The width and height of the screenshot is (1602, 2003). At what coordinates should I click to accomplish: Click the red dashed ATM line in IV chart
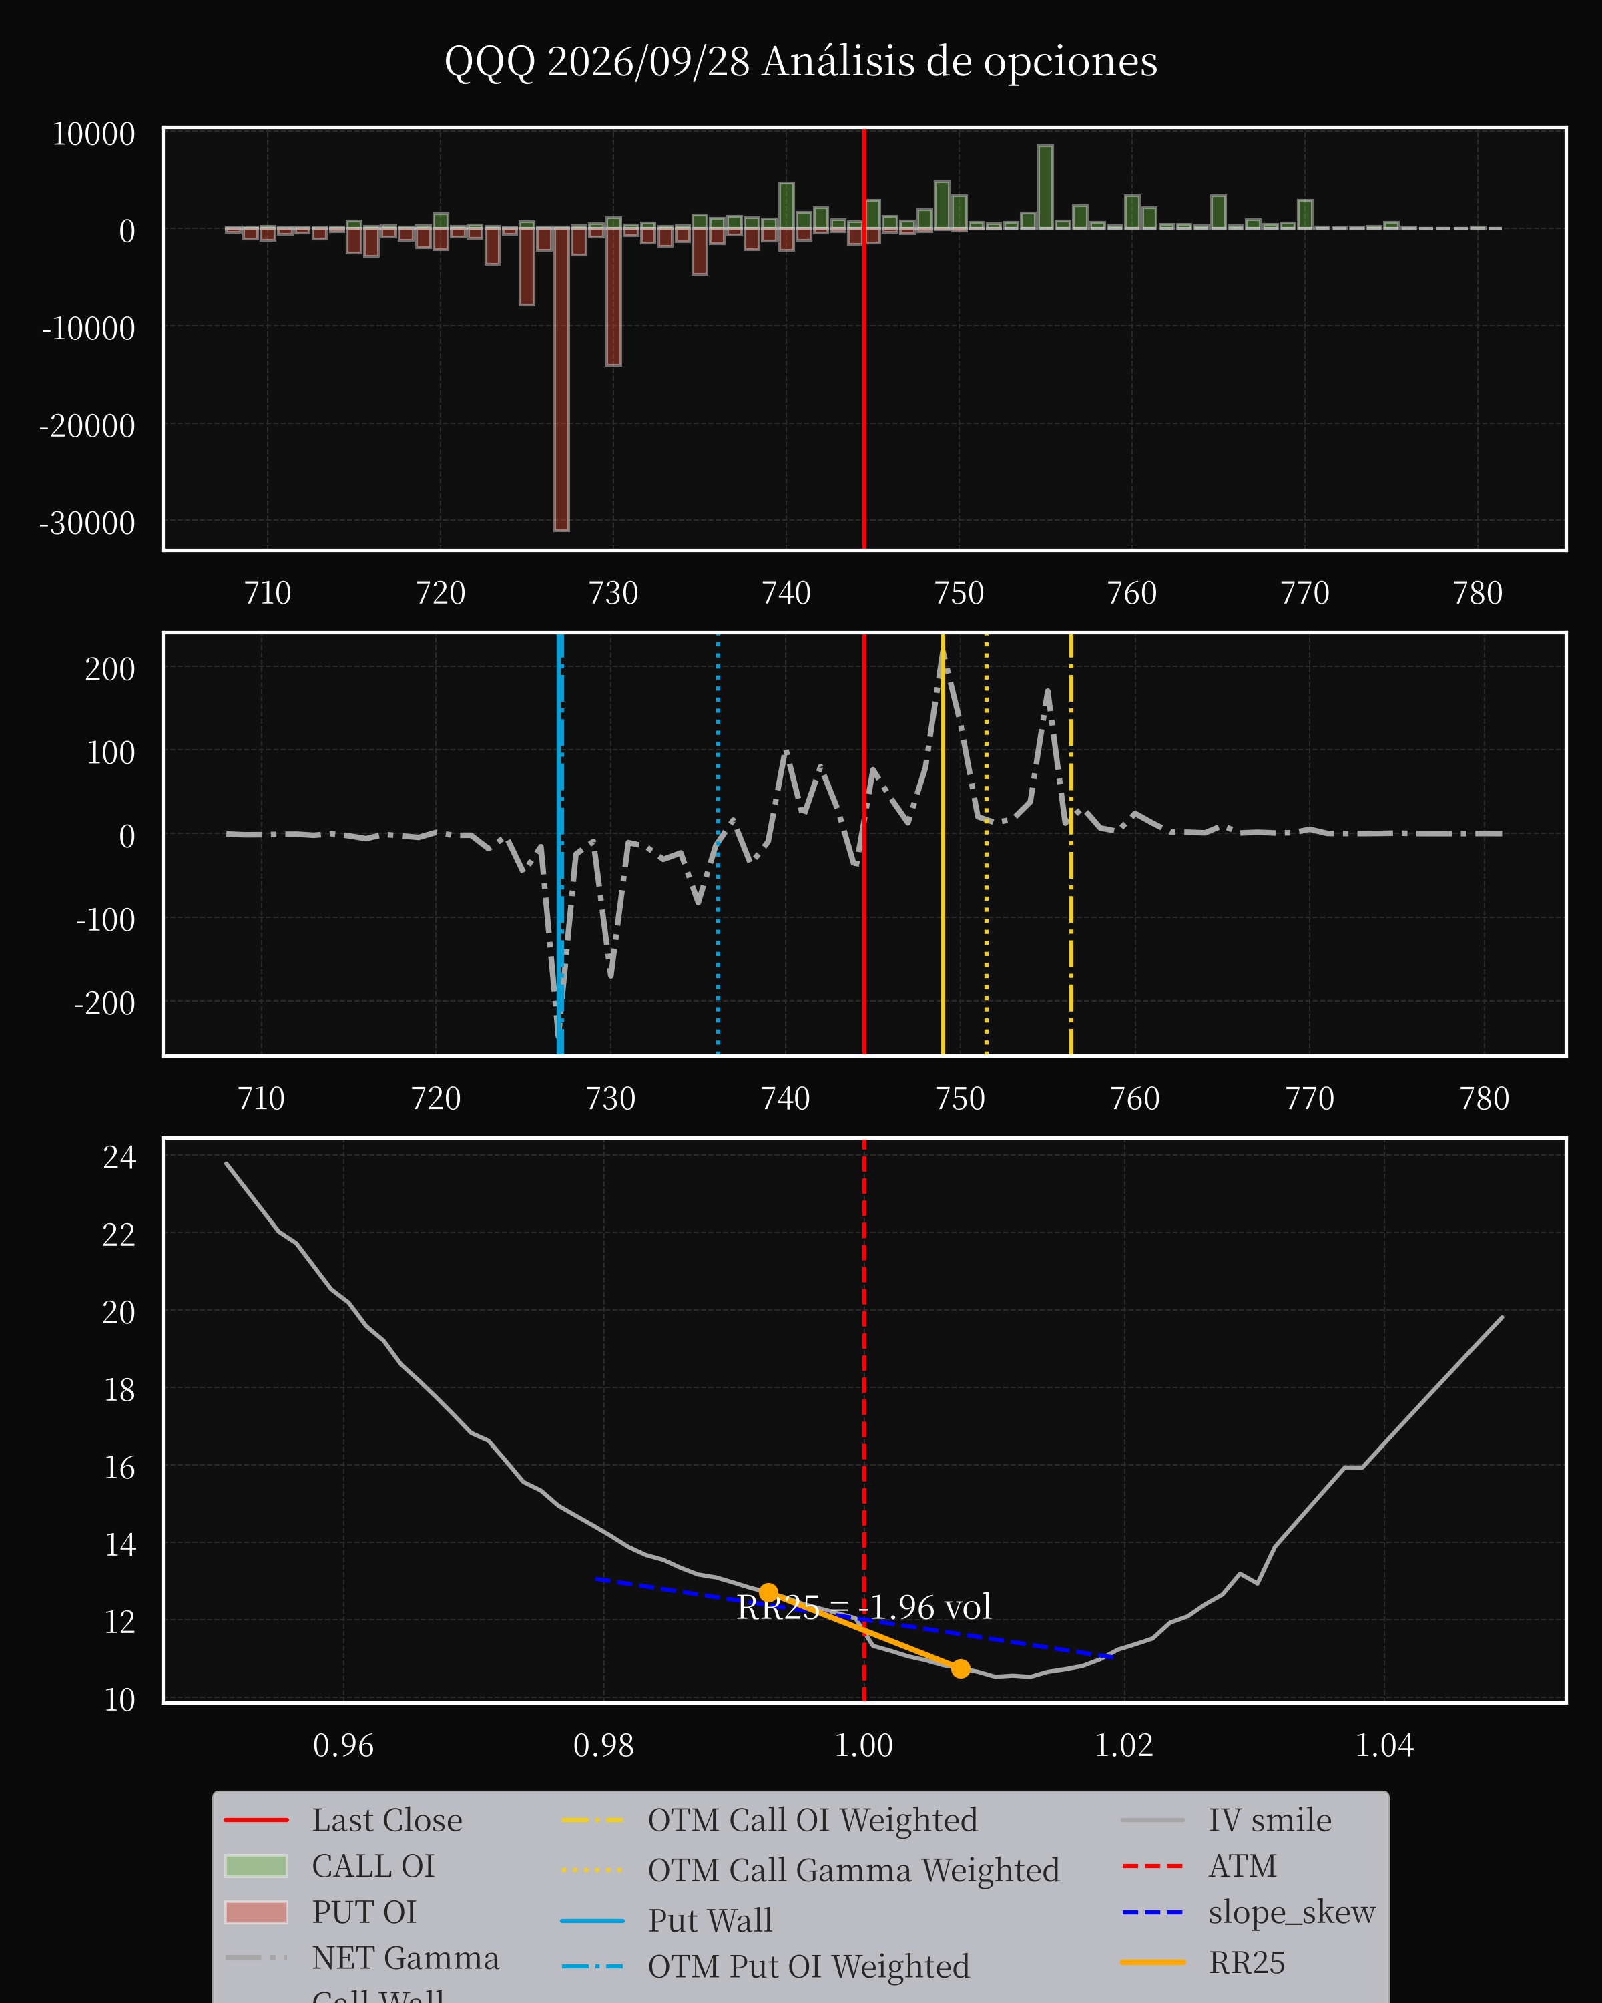(864, 1421)
